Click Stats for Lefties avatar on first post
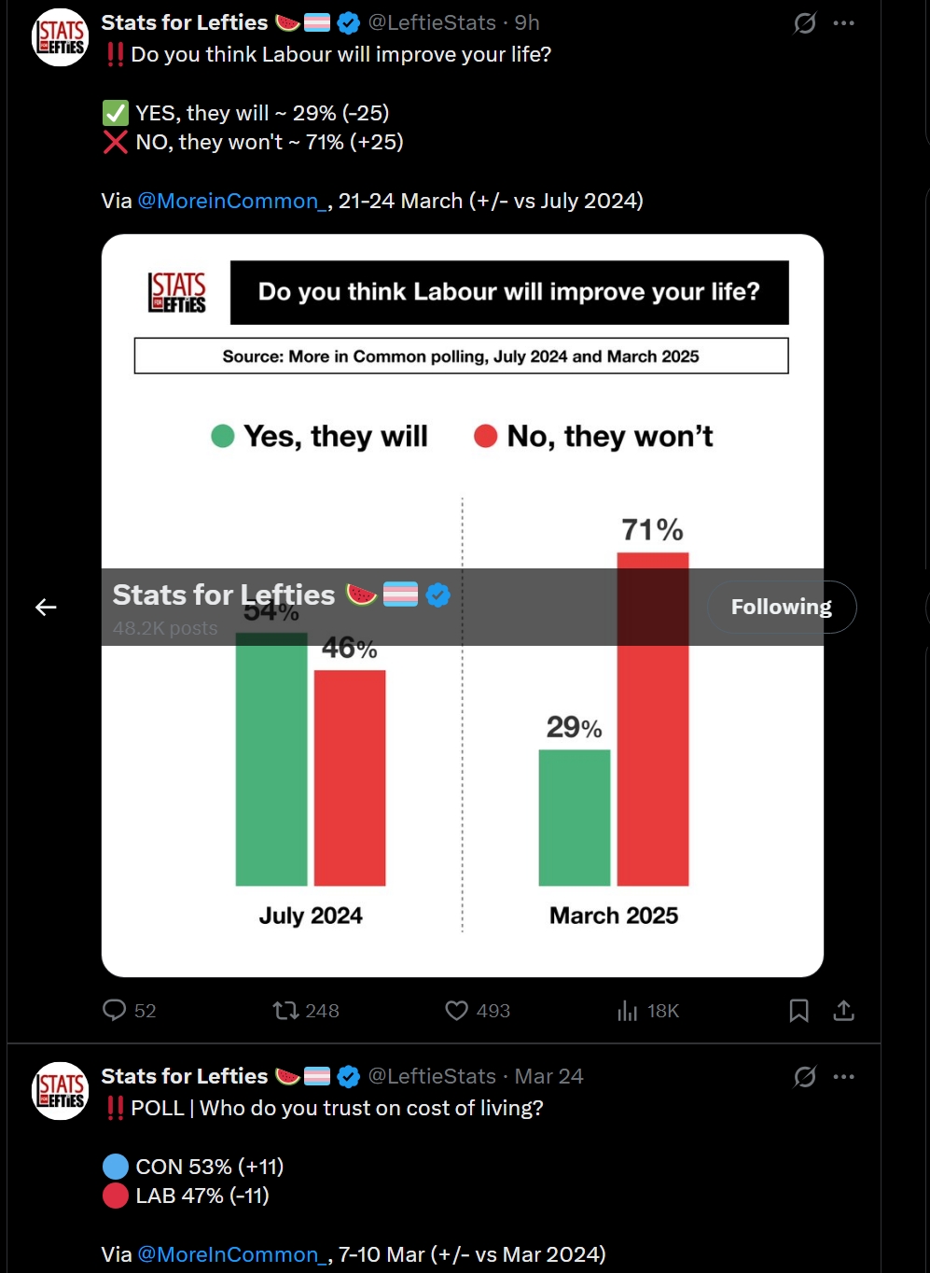The image size is (930, 1273). (x=61, y=38)
